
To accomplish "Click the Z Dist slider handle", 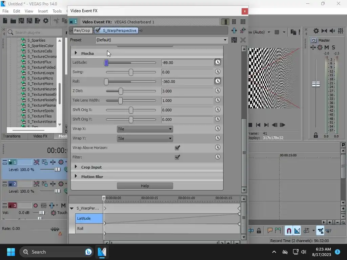I will click(x=121, y=91).
